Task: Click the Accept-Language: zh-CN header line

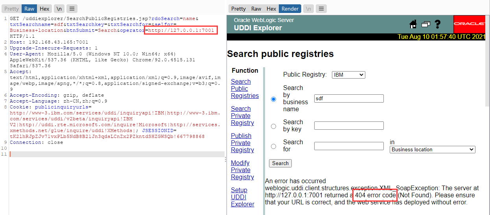Action: (59, 101)
